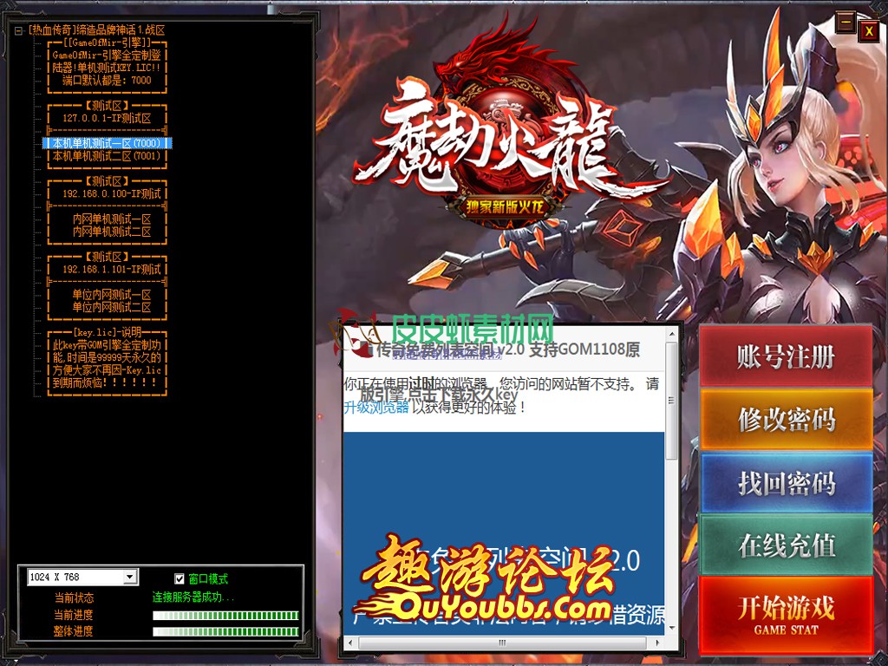Select server 本机单机测试二区(7001)
888x666 pixels.
(107, 156)
